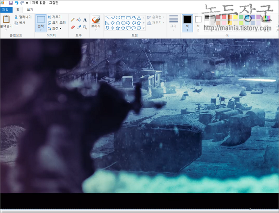The width and height of the screenshot is (279, 213).
Task: Select the Color picker eyedropper tool
Action: (x=79, y=27)
